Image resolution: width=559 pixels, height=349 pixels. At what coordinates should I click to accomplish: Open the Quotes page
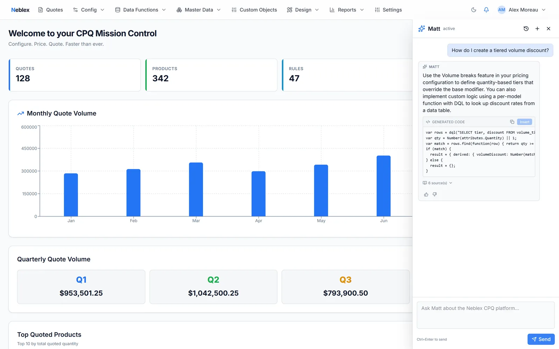click(51, 10)
